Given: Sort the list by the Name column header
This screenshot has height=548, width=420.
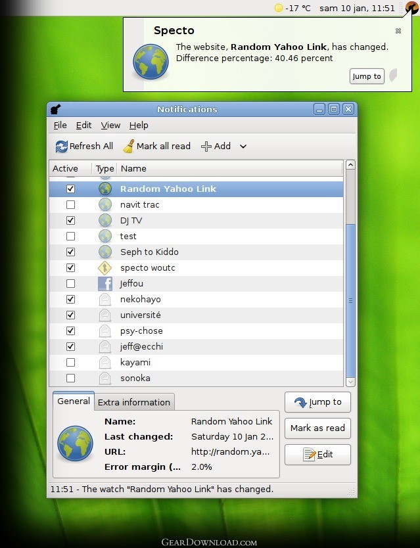Looking at the screenshot, I should [x=229, y=168].
